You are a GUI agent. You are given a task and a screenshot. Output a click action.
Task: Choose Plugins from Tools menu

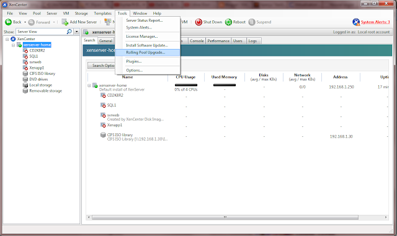148,61
